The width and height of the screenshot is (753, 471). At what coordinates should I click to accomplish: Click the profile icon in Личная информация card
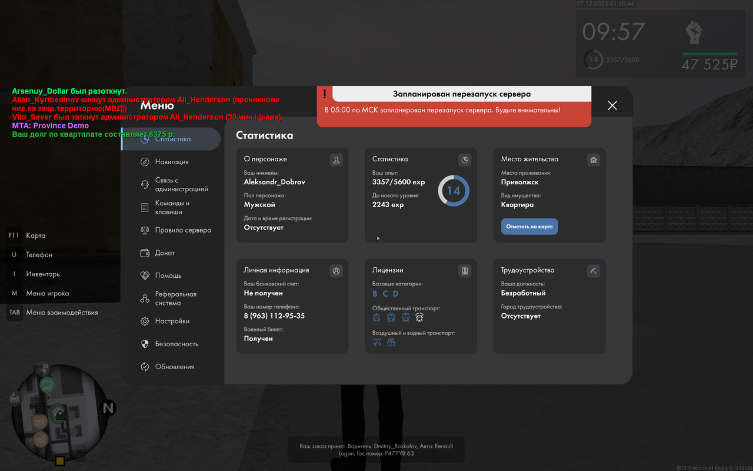(x=336, y=271)
